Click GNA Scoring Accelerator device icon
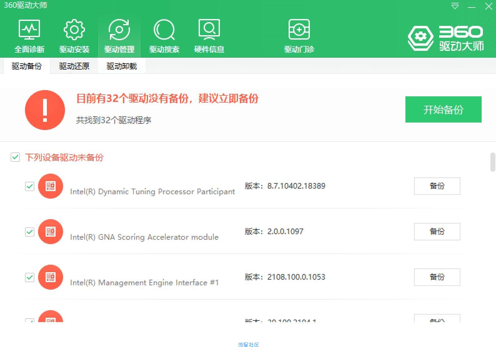Image resolution: width=496 pixels, height=347 pixels. [51, 232]
